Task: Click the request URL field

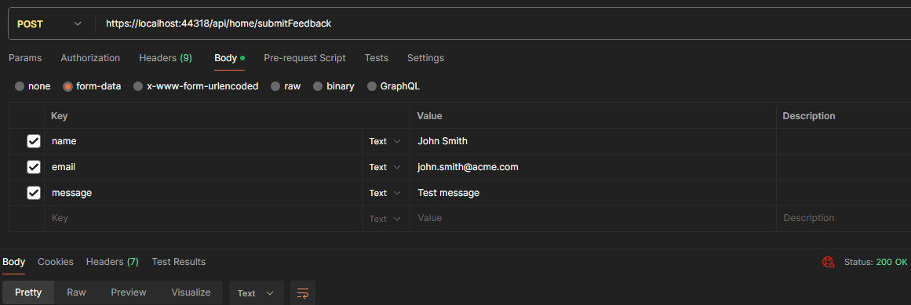Action: click(502, 24)
